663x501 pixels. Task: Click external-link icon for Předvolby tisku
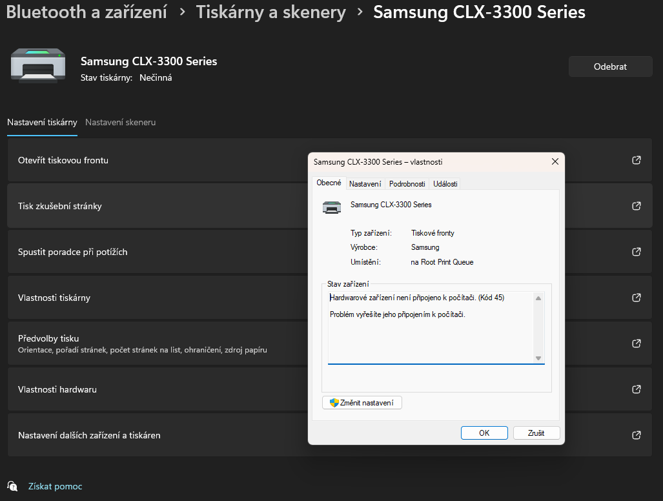pyautogui.click(x=637, y=343)
